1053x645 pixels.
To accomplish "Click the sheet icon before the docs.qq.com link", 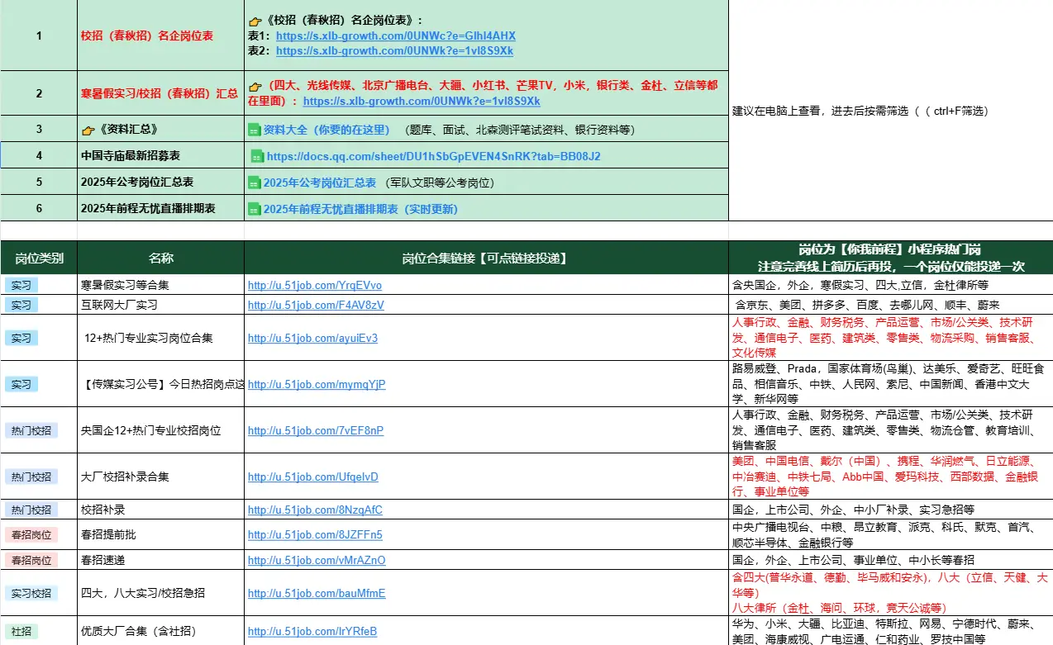I will (x=257, y=156).
